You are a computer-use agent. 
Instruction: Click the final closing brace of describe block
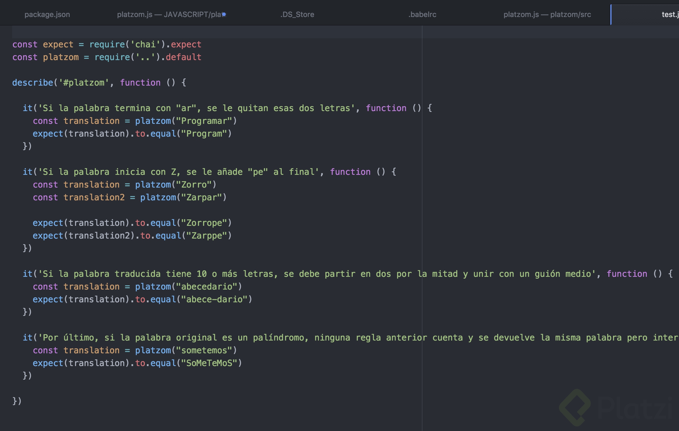click(15, 401)
